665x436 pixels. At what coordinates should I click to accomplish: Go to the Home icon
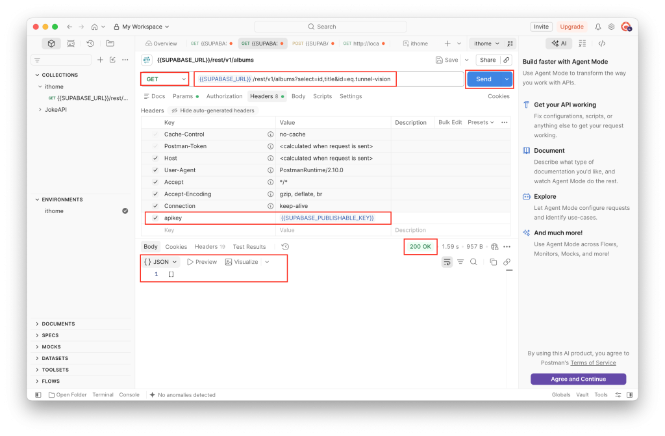click(x=94, y=27)
